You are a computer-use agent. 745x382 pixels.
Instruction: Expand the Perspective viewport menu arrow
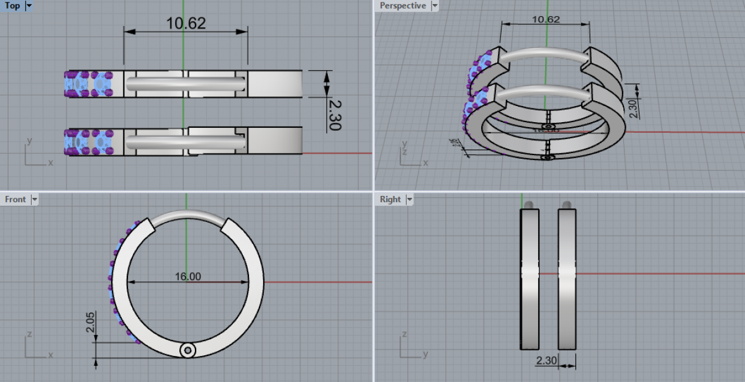point(434,6)
